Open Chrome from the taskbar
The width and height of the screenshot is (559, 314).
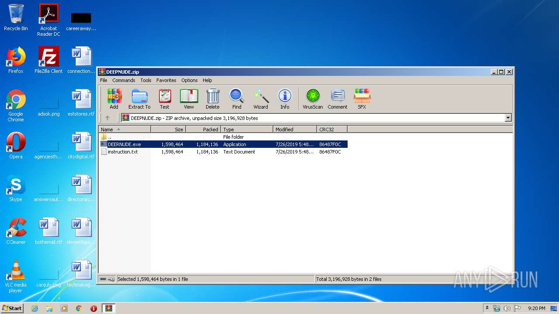pyautogui.click(x=79, y=308)
